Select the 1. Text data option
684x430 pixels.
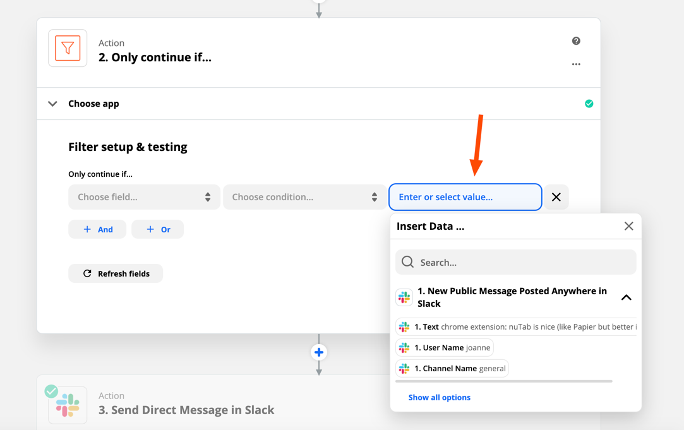pyautogui.click(x=516, y=326)
